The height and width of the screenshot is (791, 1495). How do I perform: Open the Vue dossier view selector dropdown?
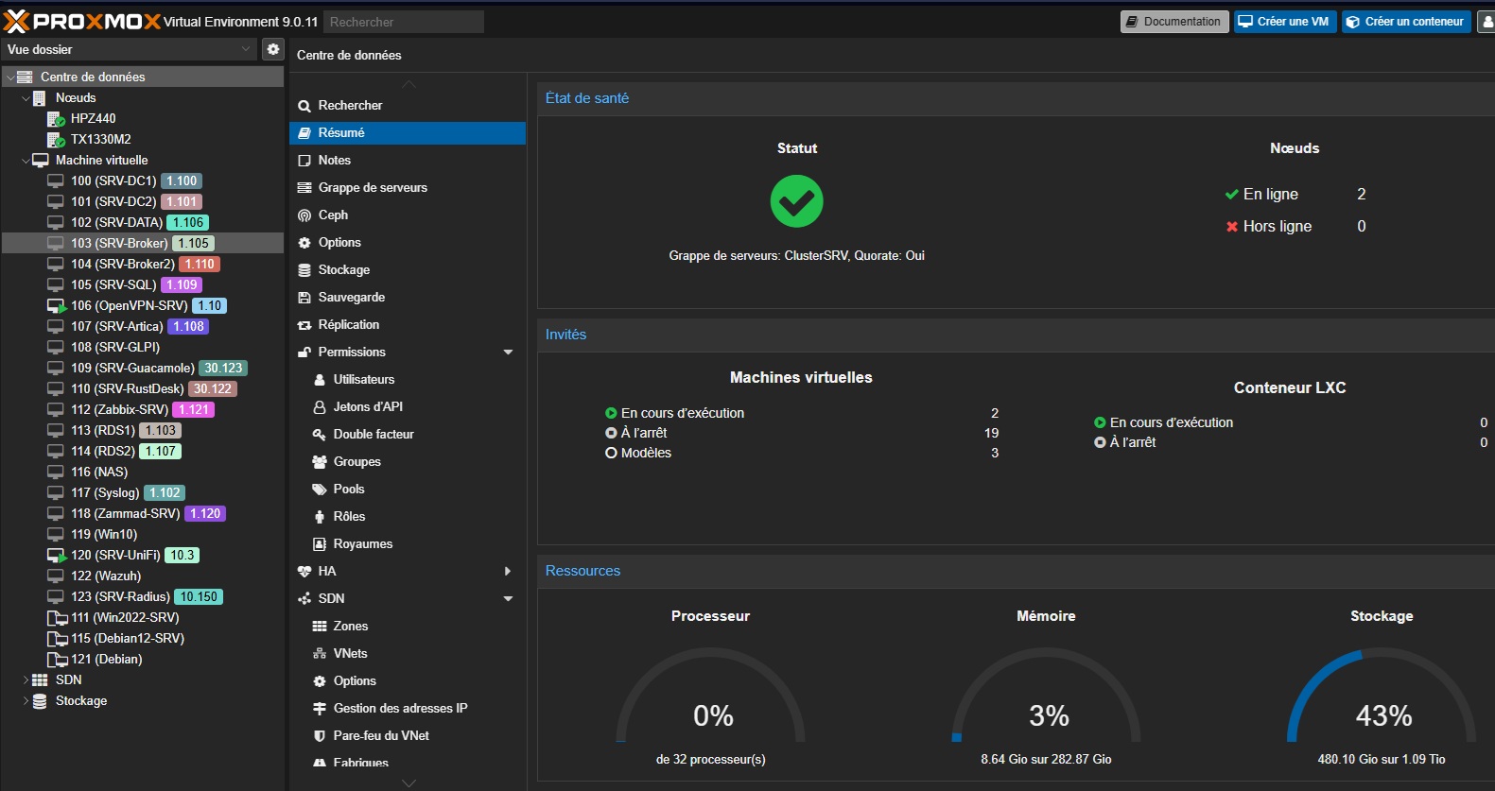pos(129,49)
